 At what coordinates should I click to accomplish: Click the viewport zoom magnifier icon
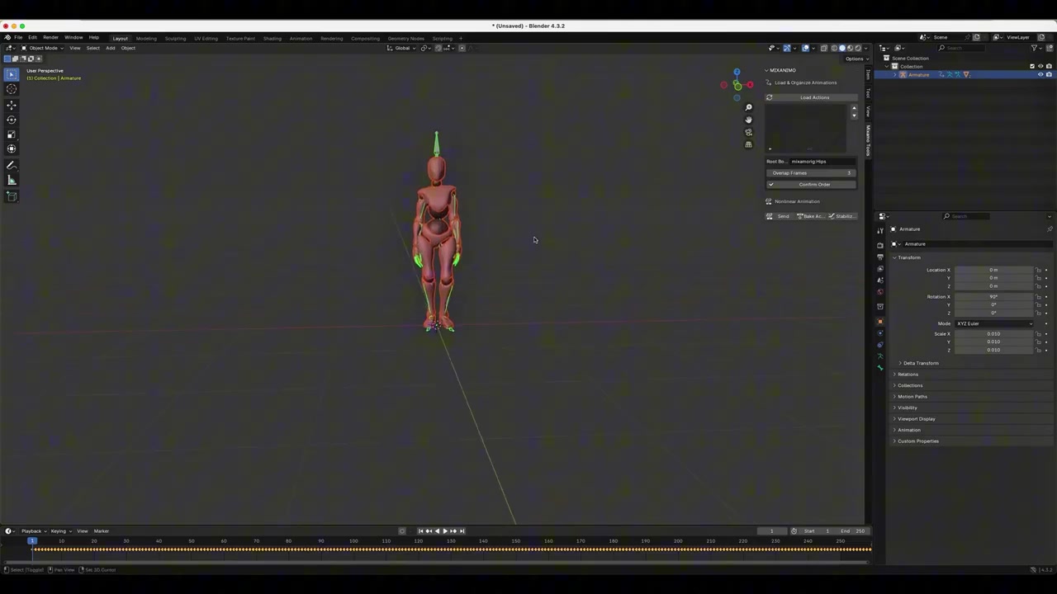pyautogui.click(x=748, y=107)
